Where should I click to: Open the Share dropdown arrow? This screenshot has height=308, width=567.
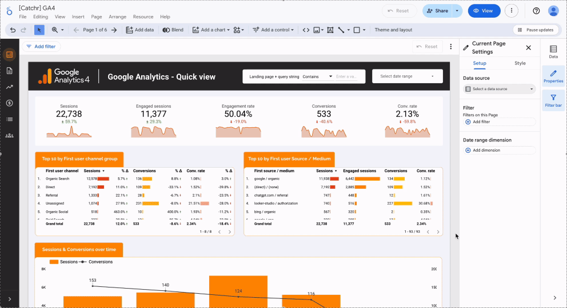[x=457, y=11]
